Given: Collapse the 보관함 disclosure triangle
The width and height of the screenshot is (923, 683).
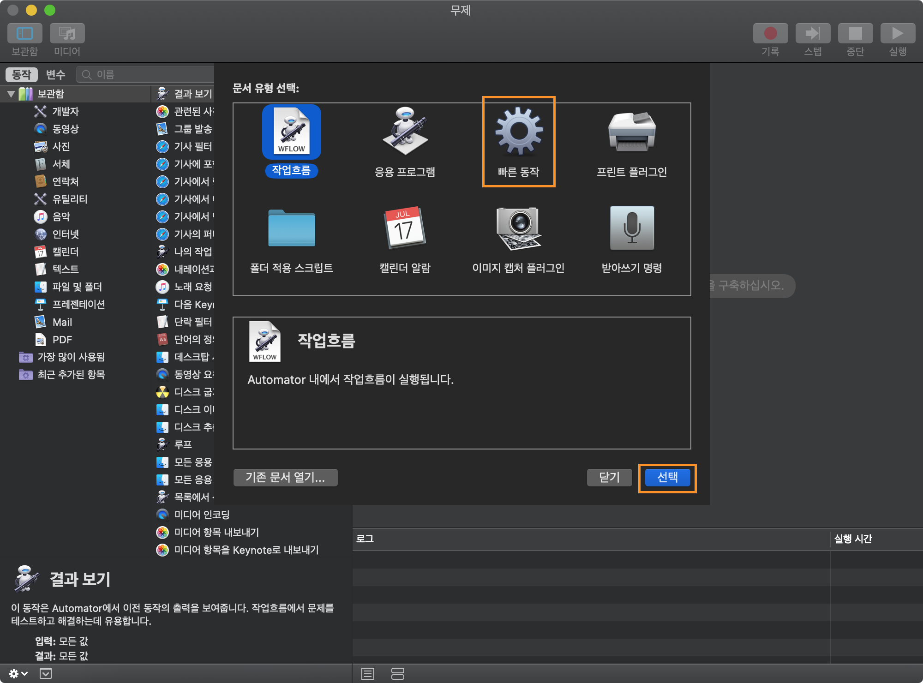Looking at the screenshot, I should pyautogui.click(x=11, y=94).
